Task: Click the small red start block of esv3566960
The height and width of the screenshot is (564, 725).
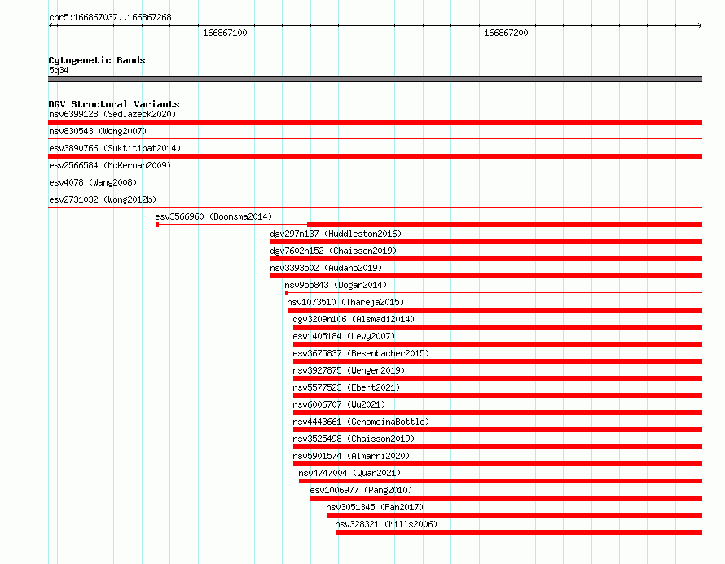Action: pyautogui.click(x=157, y=225)
